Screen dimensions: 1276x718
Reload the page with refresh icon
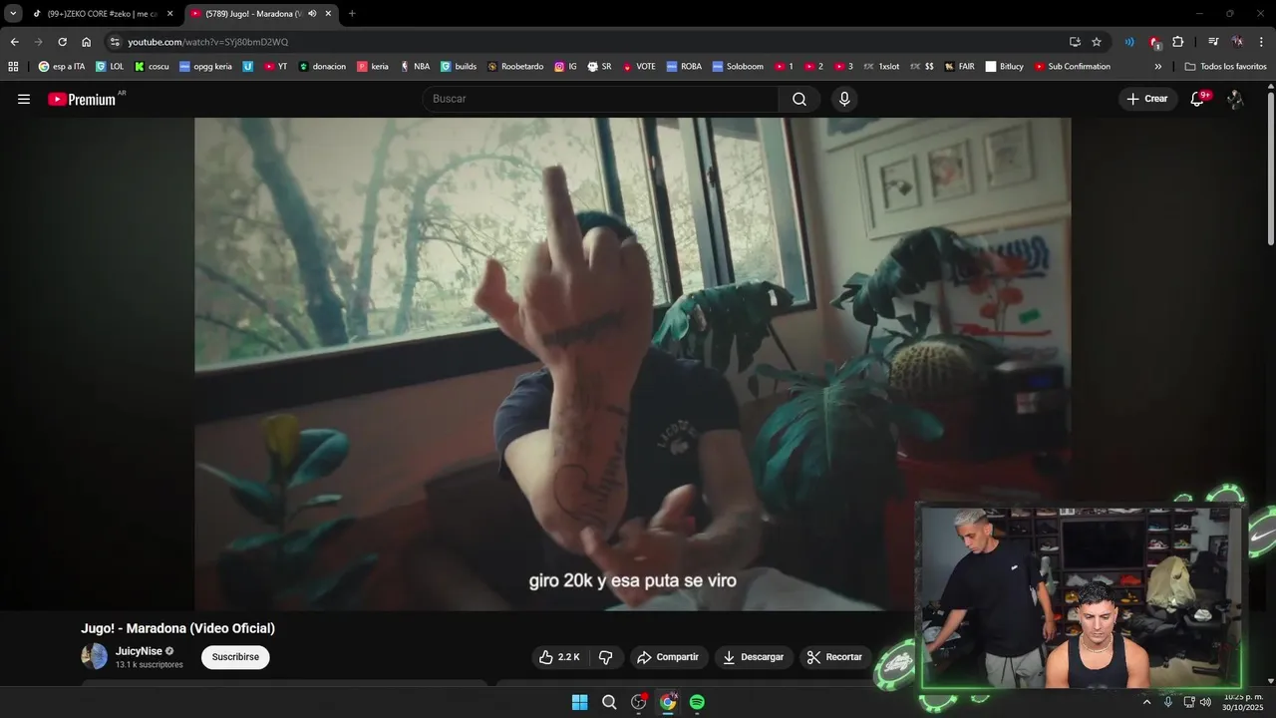coord(62,42)
